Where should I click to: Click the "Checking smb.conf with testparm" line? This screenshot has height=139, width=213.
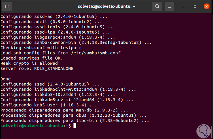41,47
